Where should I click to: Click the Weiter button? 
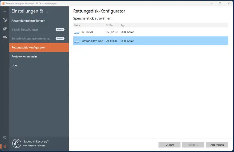[193, 145]
